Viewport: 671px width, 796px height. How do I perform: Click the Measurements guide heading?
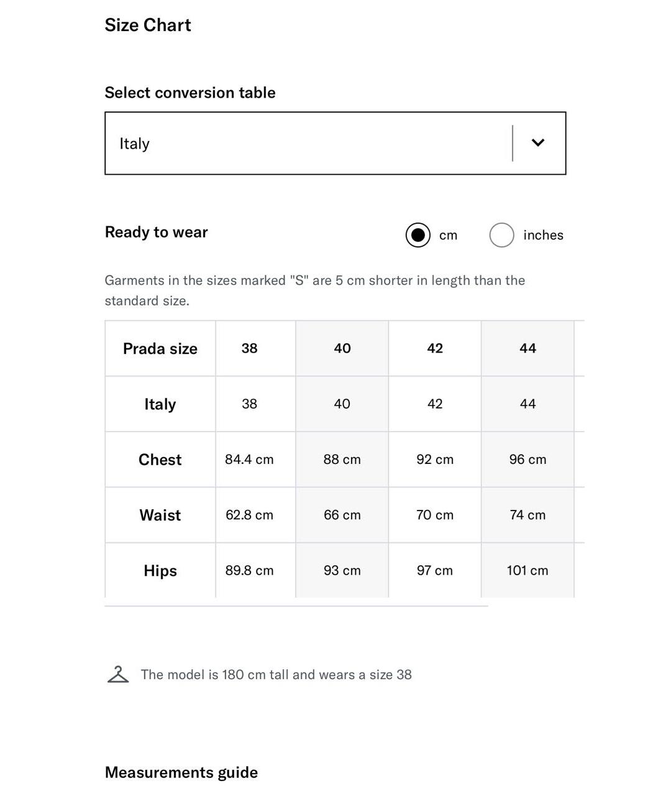[x=181, y=772]
